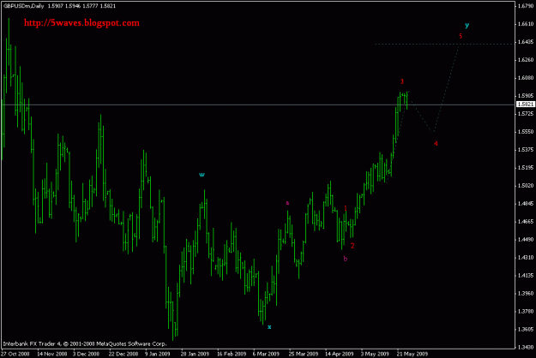Click price axis value 1.3605

(526, 330)
